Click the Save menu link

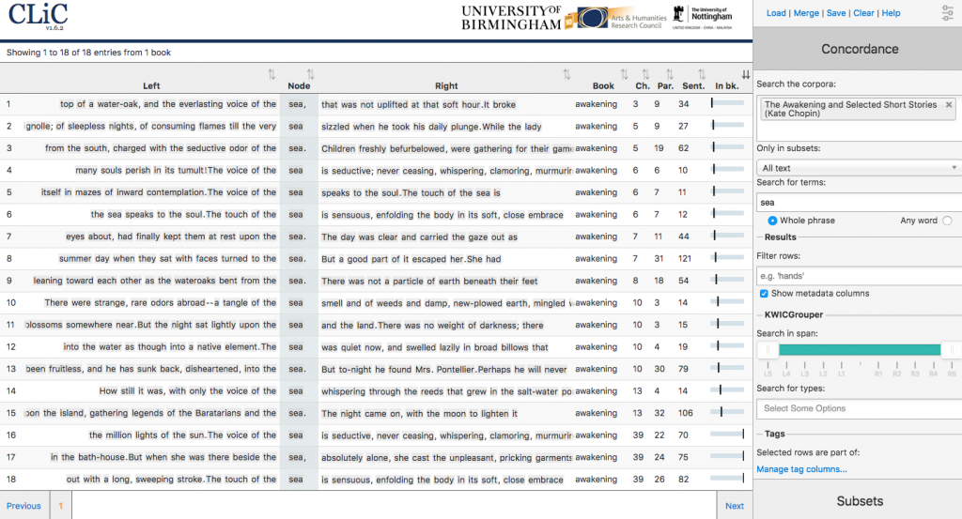tap(836, 13)
